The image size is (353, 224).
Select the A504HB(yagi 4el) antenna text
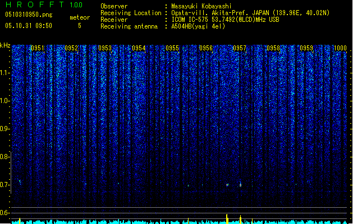click(x=198, y=26)
